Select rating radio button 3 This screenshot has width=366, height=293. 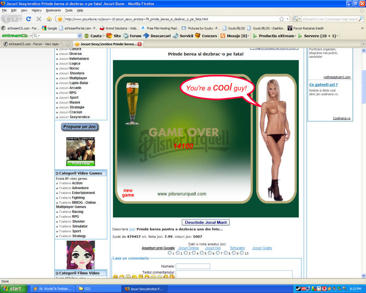pyautogui.click(x=186, y=253)
